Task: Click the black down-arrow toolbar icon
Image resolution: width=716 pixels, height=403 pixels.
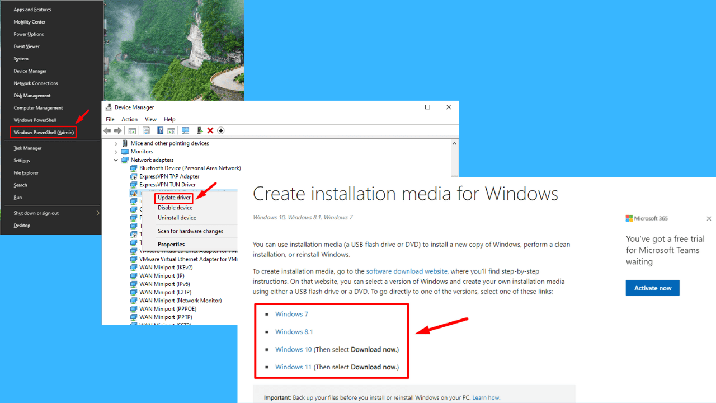Action: (221, 130)
